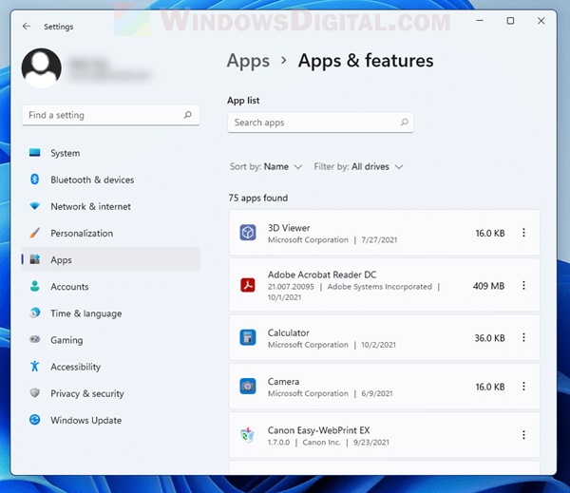The height and width of the screenshot is (493, 570).
Task: Open more options for Adobe Acrobat Reader
Action: pos(523,285)
